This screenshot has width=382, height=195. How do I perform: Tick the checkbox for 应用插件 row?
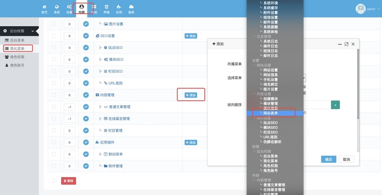click(54, 142)
